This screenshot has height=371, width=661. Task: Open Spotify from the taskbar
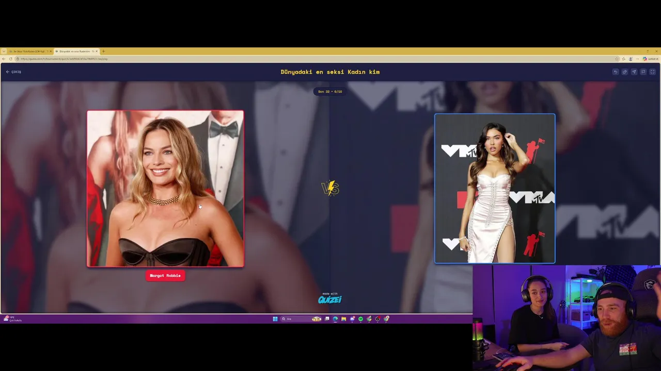pyautogui.click(x=360, y=319)
